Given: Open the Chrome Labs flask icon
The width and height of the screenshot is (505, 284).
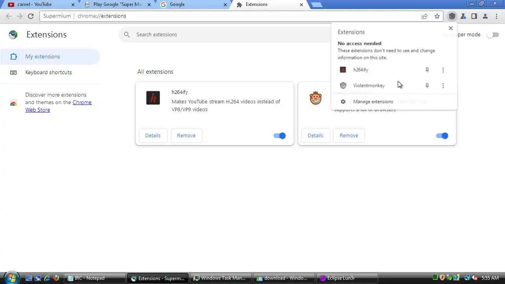Looking at the screenshot, I should (463, 16).
